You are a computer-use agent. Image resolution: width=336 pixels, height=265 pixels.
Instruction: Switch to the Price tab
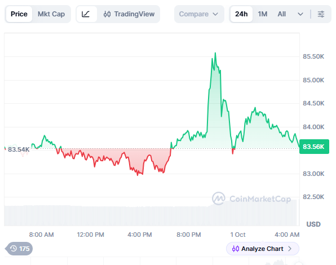(x=19, y=14)
